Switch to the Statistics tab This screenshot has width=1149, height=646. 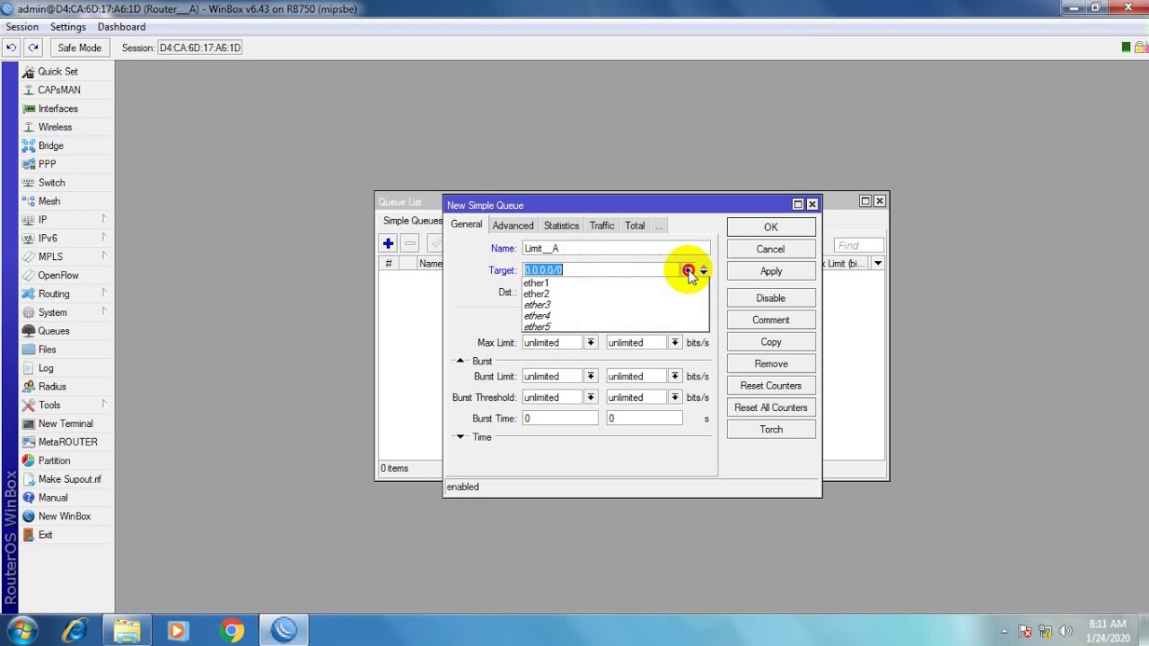click(x=561, y=225)
